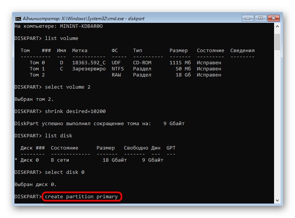Click the scrollbar down arrow
Viewport: 295px width, 218px height.
[x=277, y=200]
